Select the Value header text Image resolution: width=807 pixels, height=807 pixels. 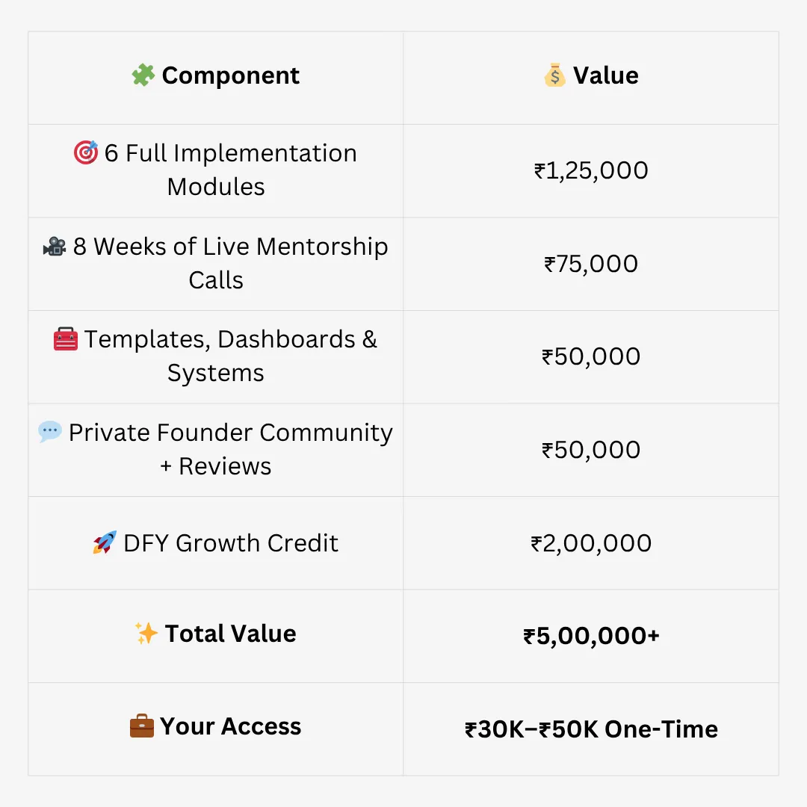pos(606,75)
